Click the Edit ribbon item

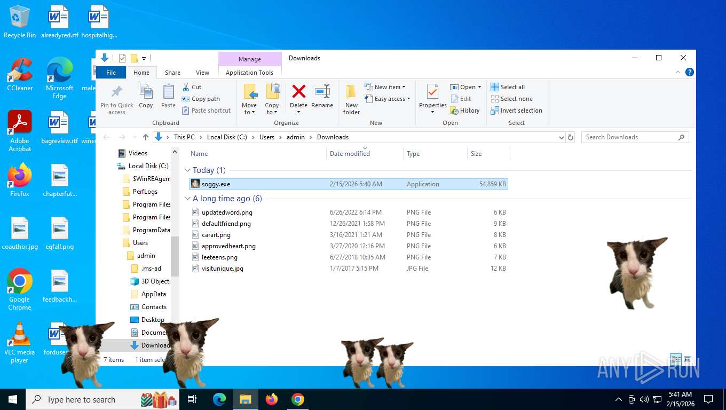click(x=461, y=99)
